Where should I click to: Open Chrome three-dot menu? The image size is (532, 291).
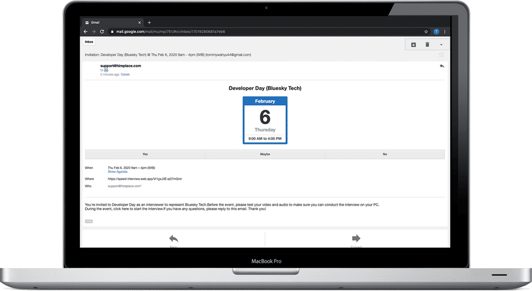click(445, 32)
